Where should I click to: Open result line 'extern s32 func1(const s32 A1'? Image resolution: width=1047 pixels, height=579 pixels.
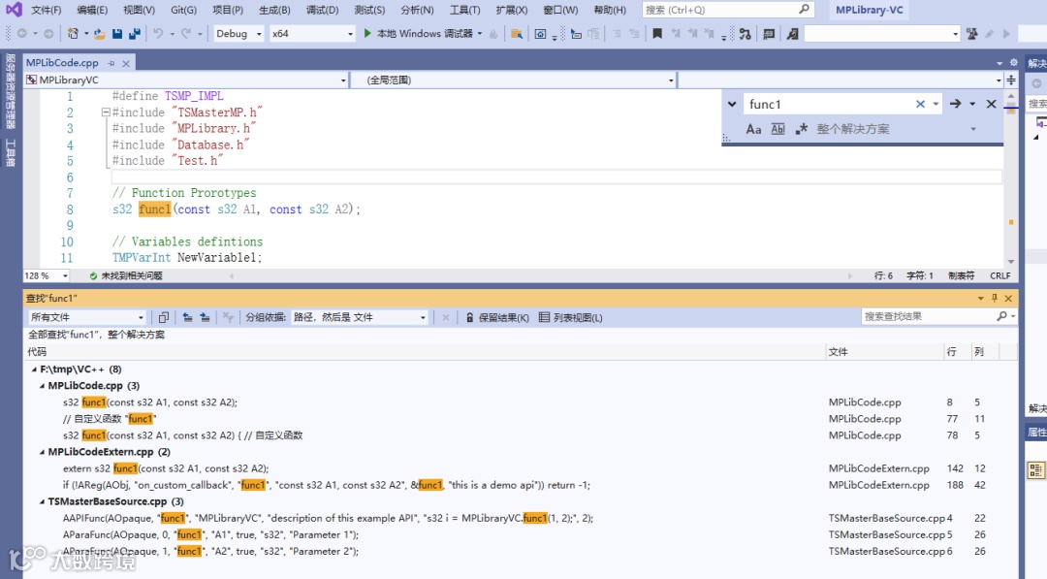tap(166, 468)
